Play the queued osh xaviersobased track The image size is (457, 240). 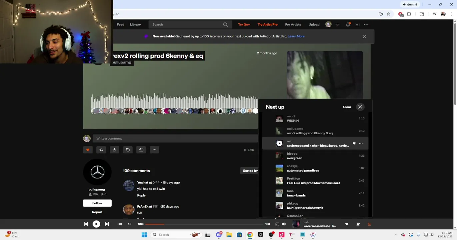[279, 143]
